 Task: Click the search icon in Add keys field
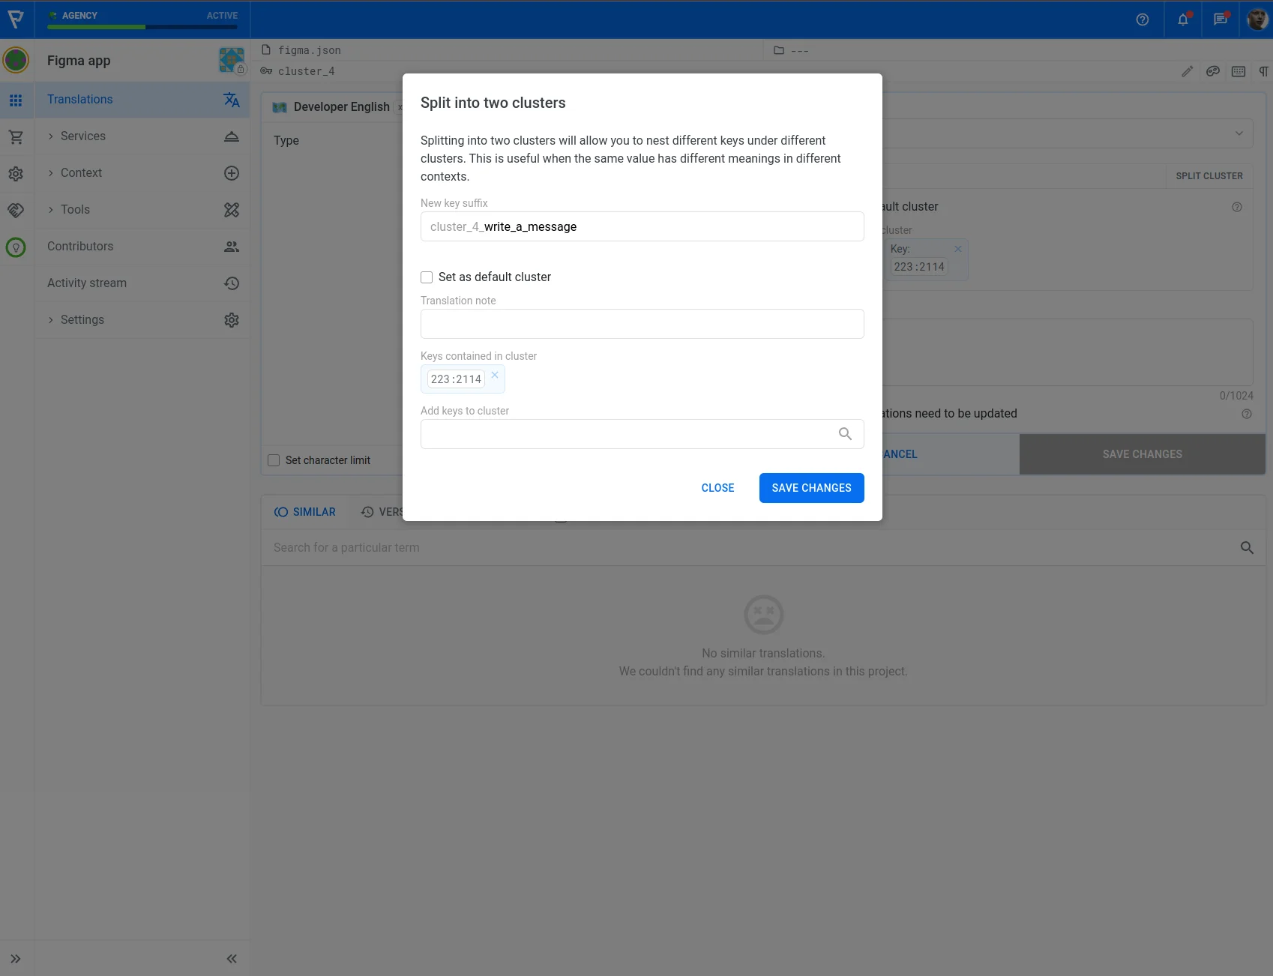(x=845, y=434)
